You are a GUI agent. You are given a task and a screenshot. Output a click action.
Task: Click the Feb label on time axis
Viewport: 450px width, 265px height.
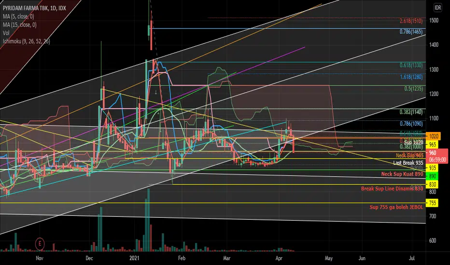pos(182,258)
